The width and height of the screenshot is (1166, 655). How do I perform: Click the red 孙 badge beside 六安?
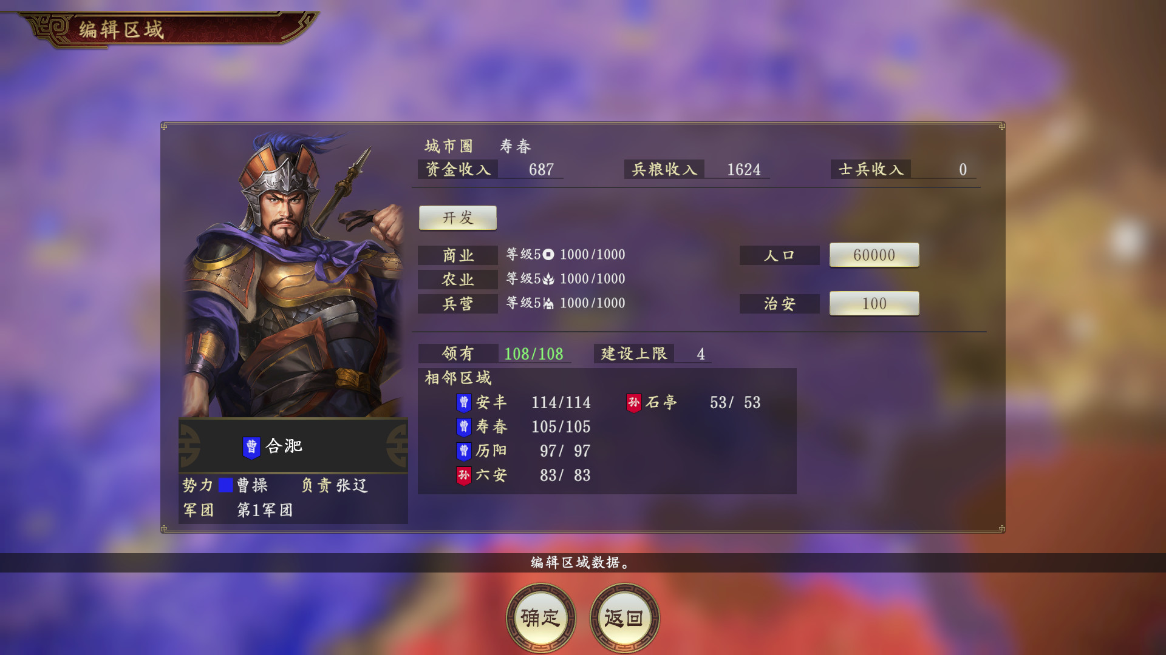(464, 475)
